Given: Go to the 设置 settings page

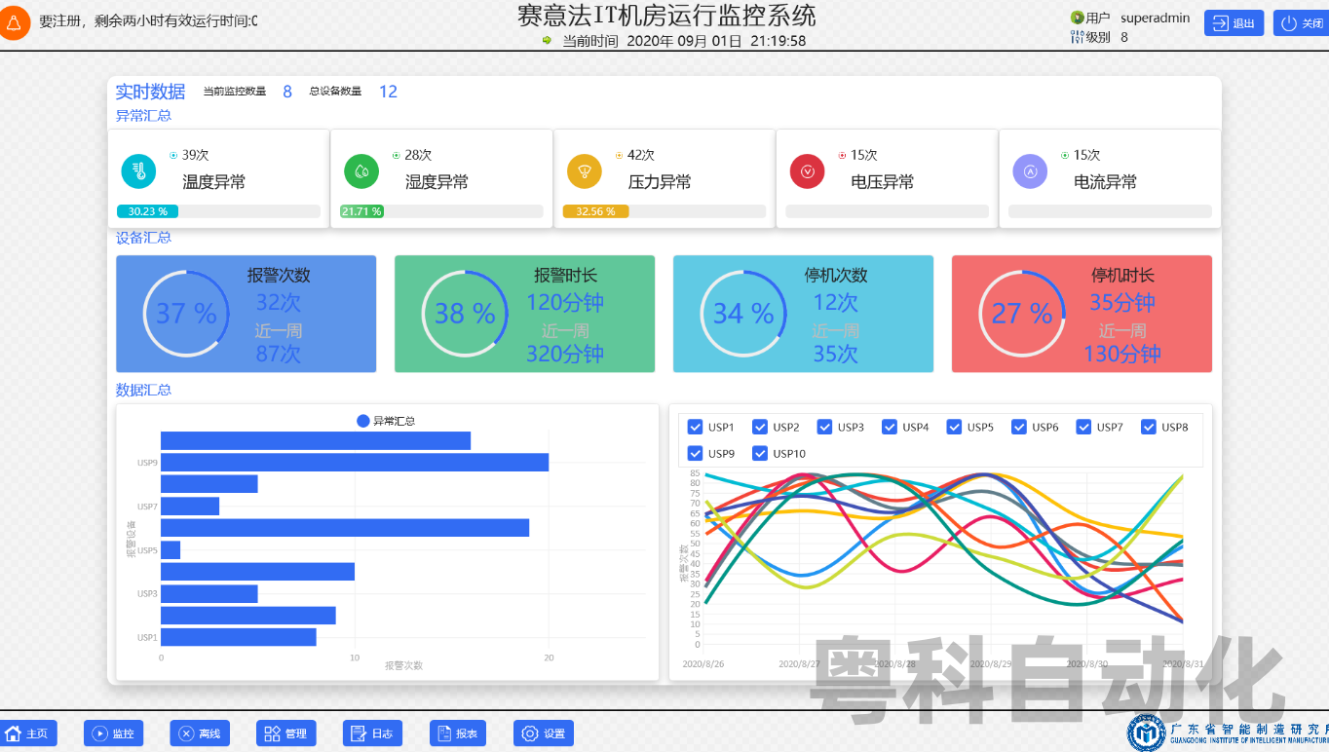Looking at the screenshot, I should pos(544,733).
